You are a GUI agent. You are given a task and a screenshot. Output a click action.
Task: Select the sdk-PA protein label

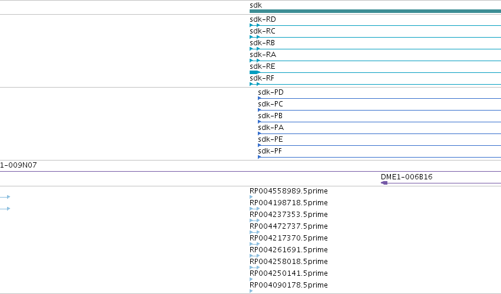tap(271, 128)
